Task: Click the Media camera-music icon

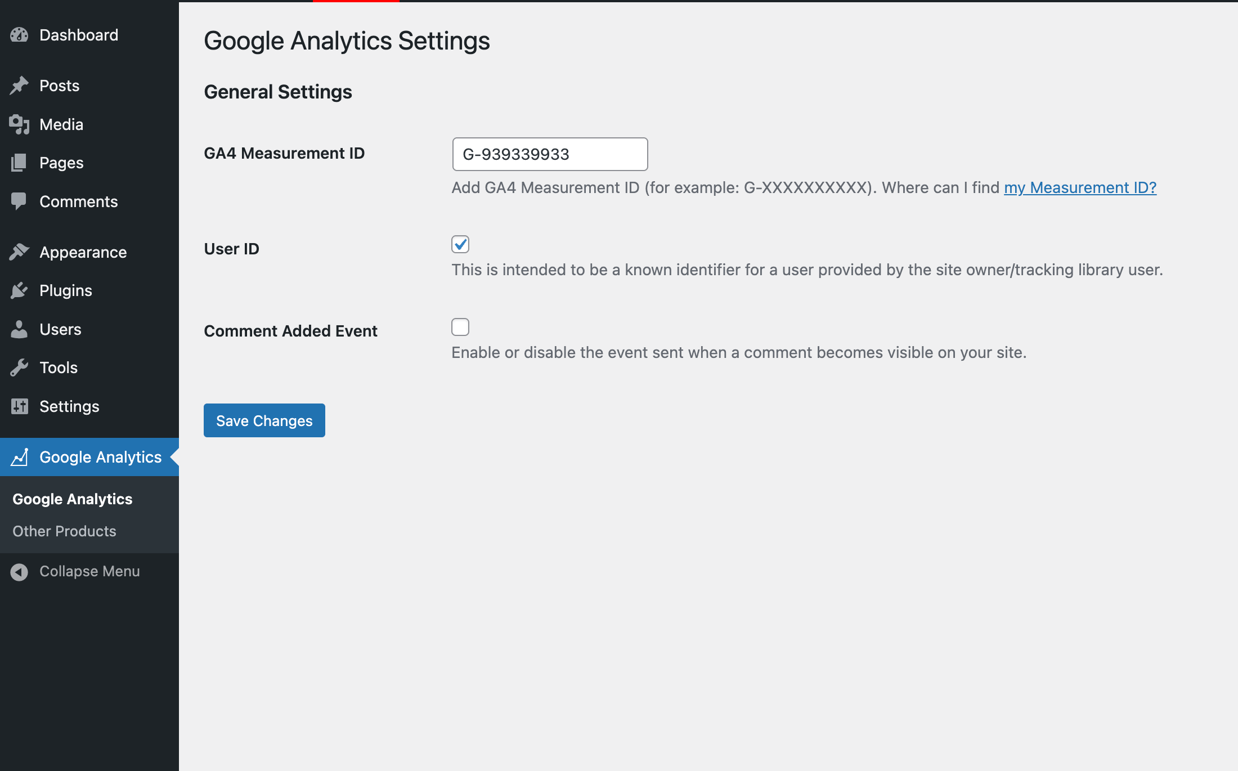Action: (19, 124)
